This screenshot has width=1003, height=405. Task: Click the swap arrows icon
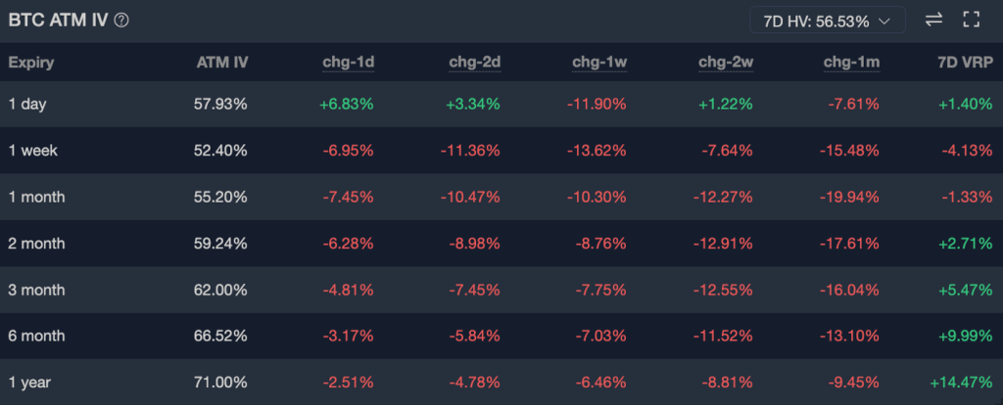(933, 20)
